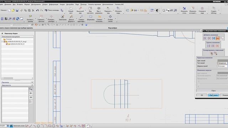The height and width of the screenshot is (128, 228).
Task: Click first Добавить изменения icon in dialog
Action: click(x=205, y=38)
